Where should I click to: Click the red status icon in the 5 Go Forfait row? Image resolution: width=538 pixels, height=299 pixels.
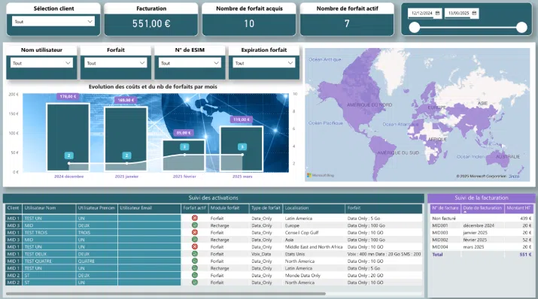coord(195,218)
